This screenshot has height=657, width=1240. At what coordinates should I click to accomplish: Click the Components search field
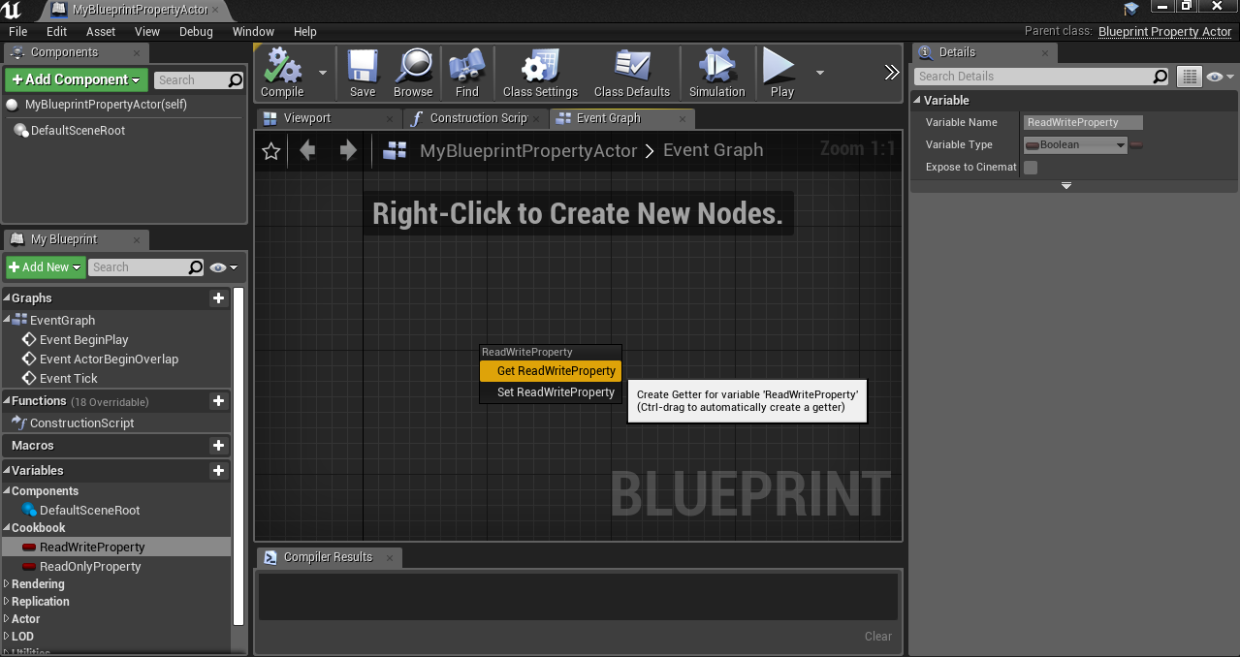click(x=198, y=80)
